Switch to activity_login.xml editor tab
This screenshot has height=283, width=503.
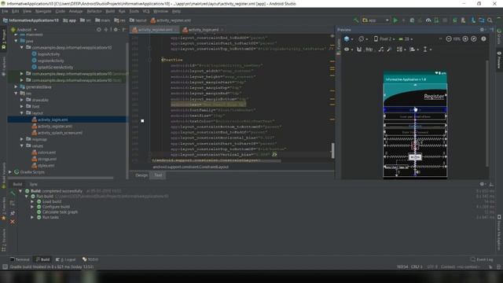tap(204, 30)
